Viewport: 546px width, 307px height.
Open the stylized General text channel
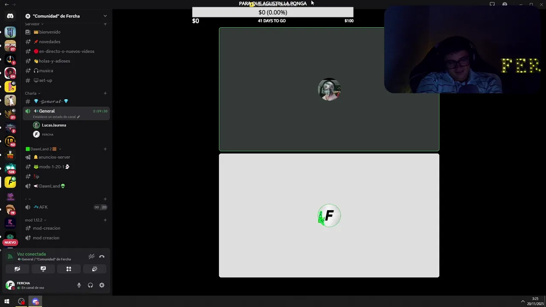[66, 101]
